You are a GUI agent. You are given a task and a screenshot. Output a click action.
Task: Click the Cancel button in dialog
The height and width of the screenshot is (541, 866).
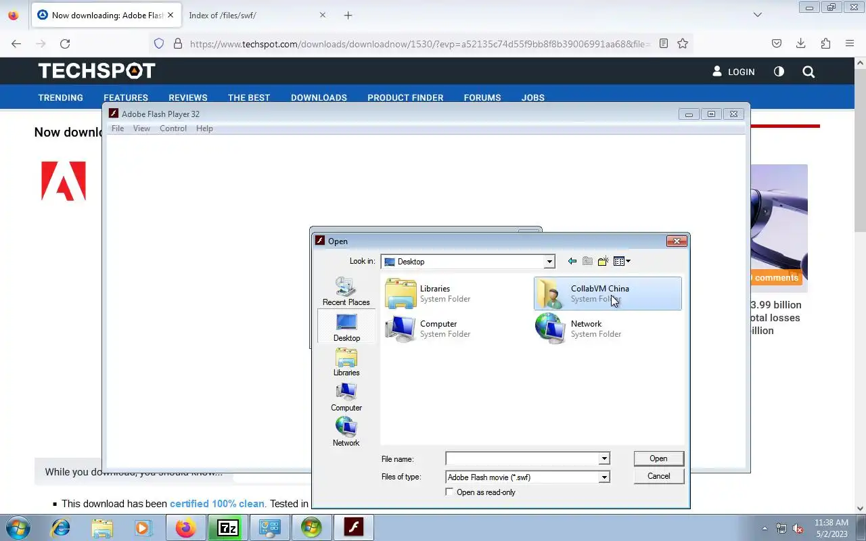point(658,476)
